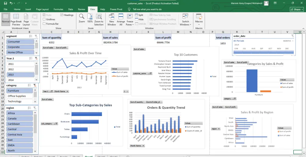Click region slicer scrollbar
The image size is (306, 157).
[x=35, y=123]
